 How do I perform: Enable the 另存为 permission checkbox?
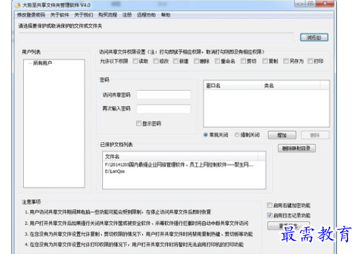click(x=286, y=61)
